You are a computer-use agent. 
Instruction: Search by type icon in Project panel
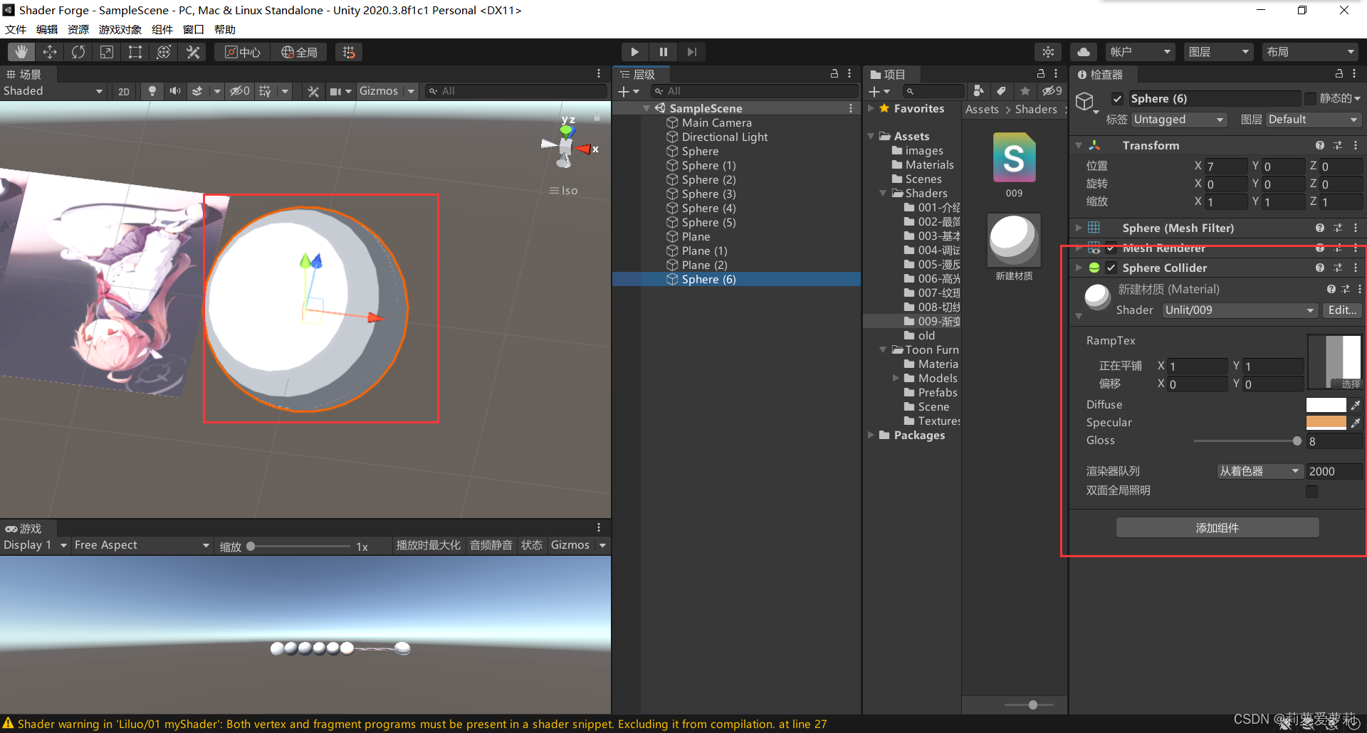979,91
